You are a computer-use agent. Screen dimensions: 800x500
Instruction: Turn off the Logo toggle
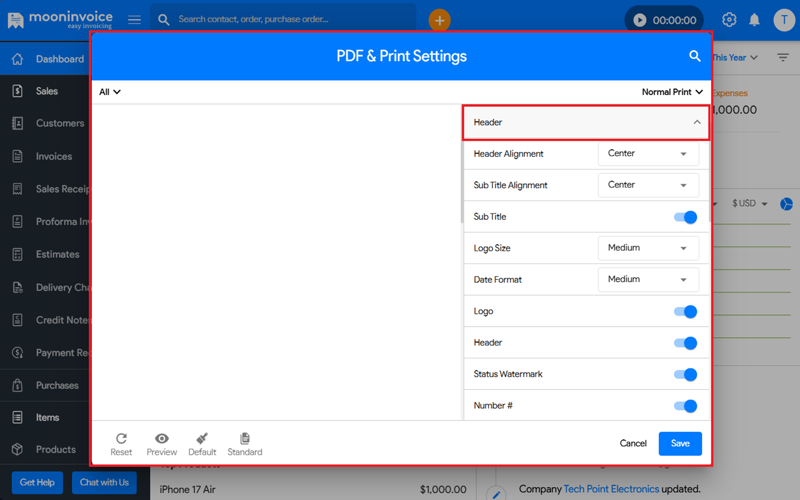click(685, 312)
